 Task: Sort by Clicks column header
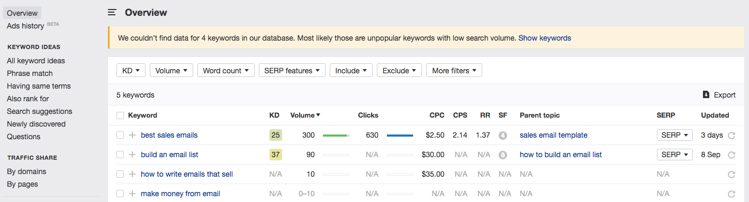pos(368,115)
